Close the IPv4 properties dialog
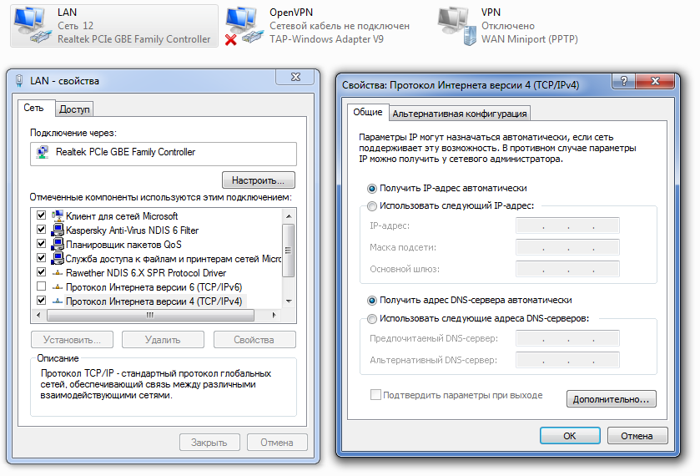 [x=655, y=81]
